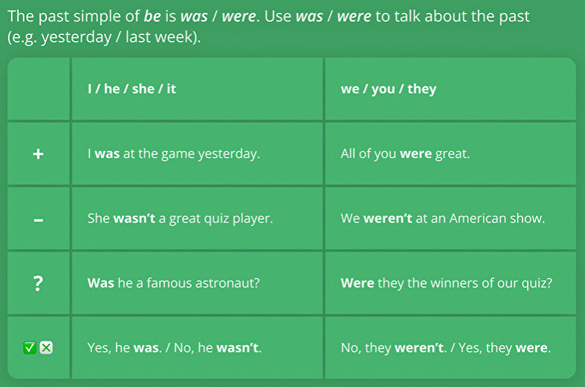Image resolution: width=585 pixels, height=387 pixels.
Task: Click "Were they the winners of our quiz?"
Action: (447, 284)
